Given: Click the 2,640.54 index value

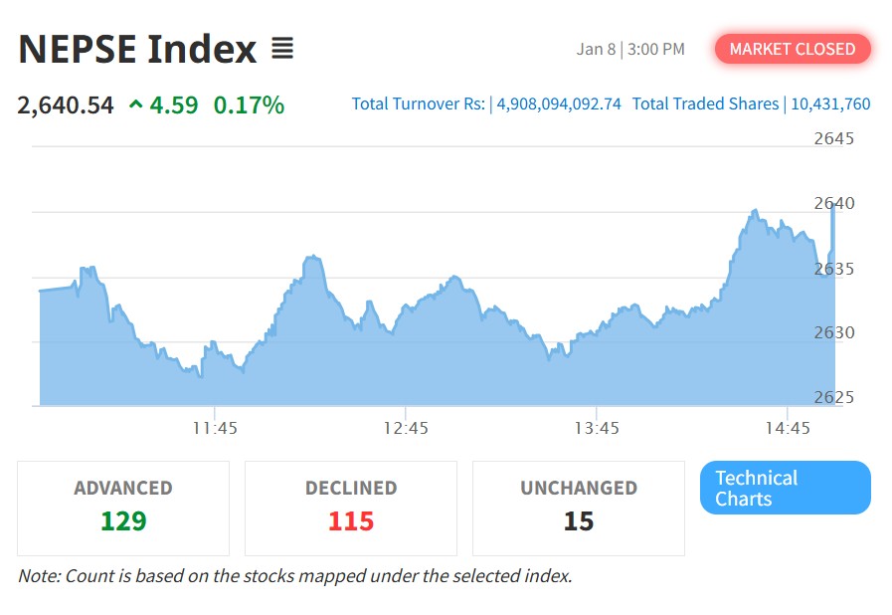Looking at the screenshot, I should 66,104.
